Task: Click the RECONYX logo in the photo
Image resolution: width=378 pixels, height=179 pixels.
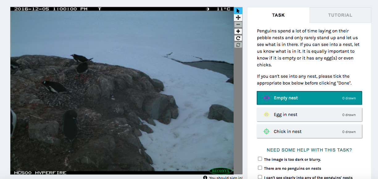Action: (220, 171)
